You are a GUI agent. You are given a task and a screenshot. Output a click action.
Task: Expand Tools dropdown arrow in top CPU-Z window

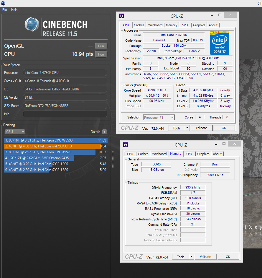(187, 128)
